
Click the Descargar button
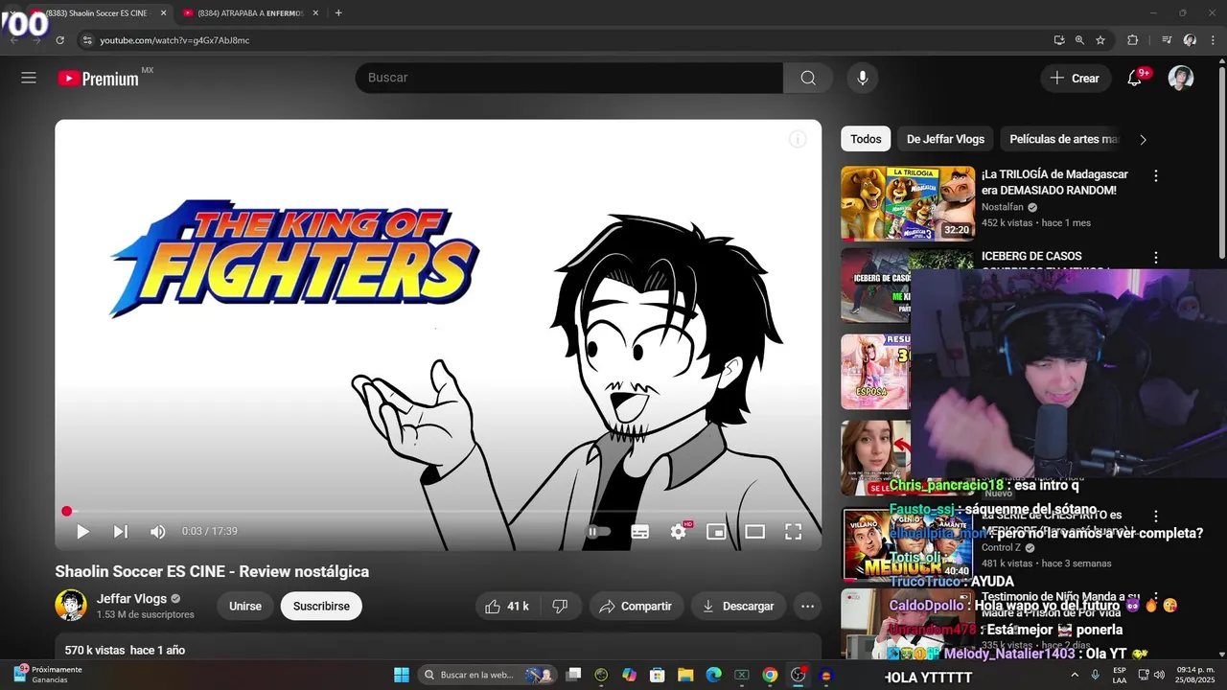click(x=738, y=606)
